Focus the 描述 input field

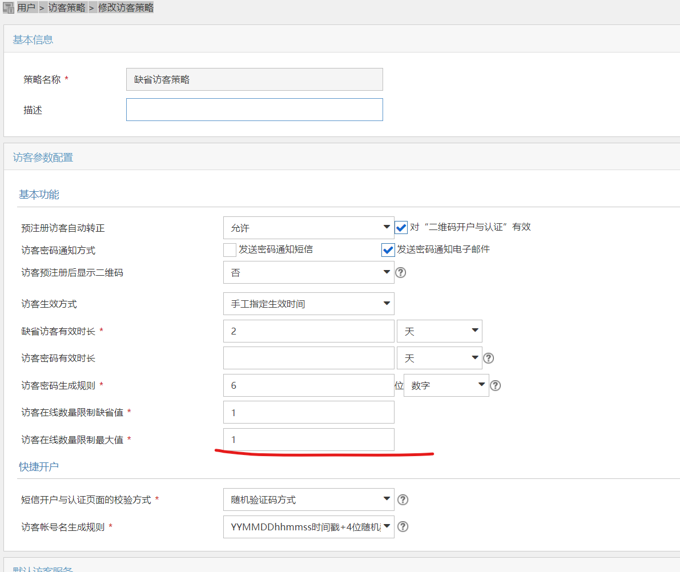(255, 110)
